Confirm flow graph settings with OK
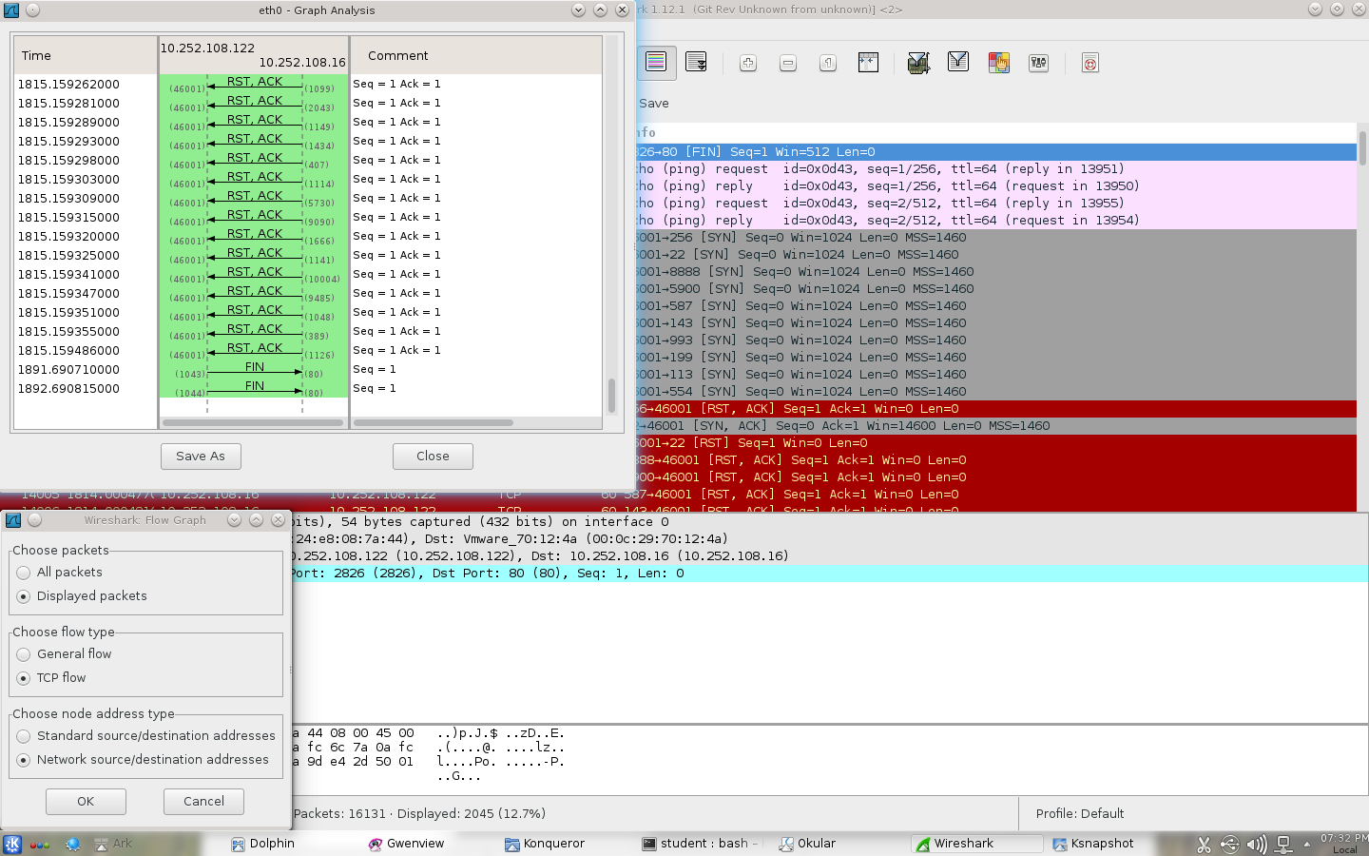The width and height of the screenshot is (1369, 856). pos(85,801)
